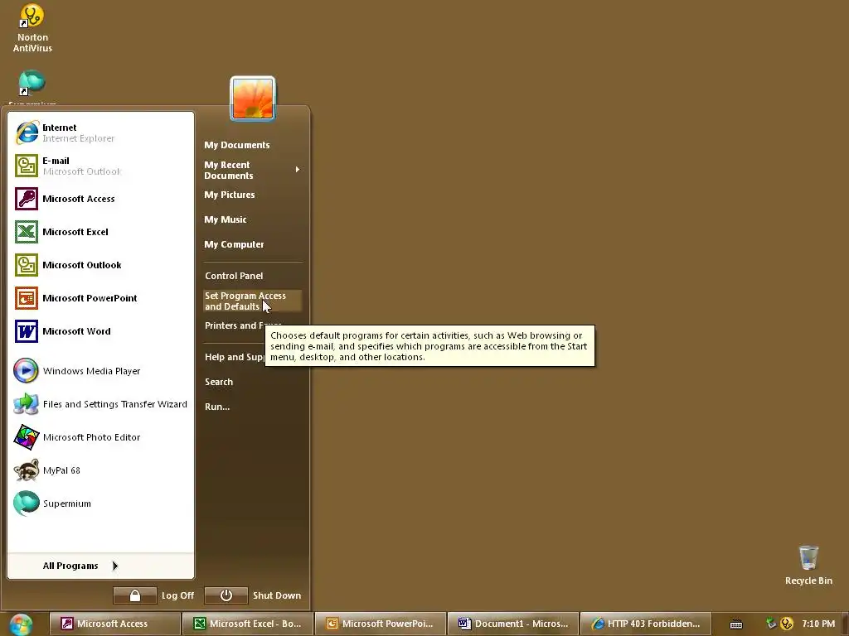This screenshot has height=636, width=849.
Task: Switch to Microsoft Access taskbar button
Action: coord(114,624)
